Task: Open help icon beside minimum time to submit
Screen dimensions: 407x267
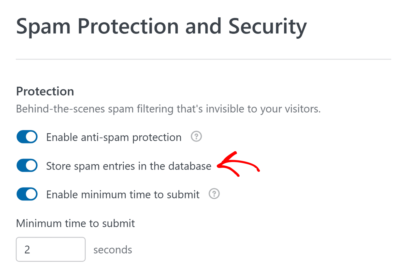Action: click(x=214, y=194)
